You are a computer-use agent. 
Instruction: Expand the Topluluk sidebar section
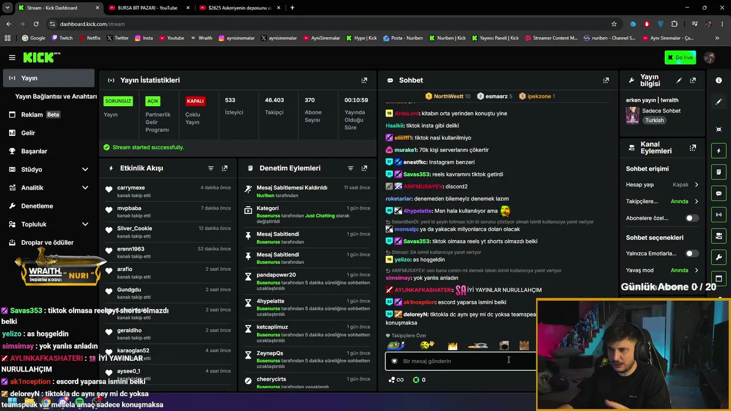85,224
